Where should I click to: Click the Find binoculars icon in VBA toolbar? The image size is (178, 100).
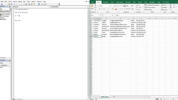(11, 4)
